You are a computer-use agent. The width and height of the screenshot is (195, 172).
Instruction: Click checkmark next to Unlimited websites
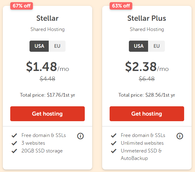113,143
